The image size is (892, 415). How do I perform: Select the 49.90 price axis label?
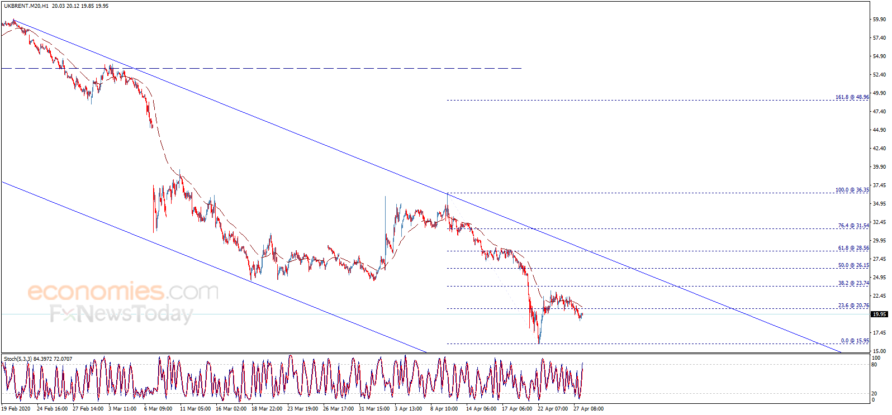879,93
